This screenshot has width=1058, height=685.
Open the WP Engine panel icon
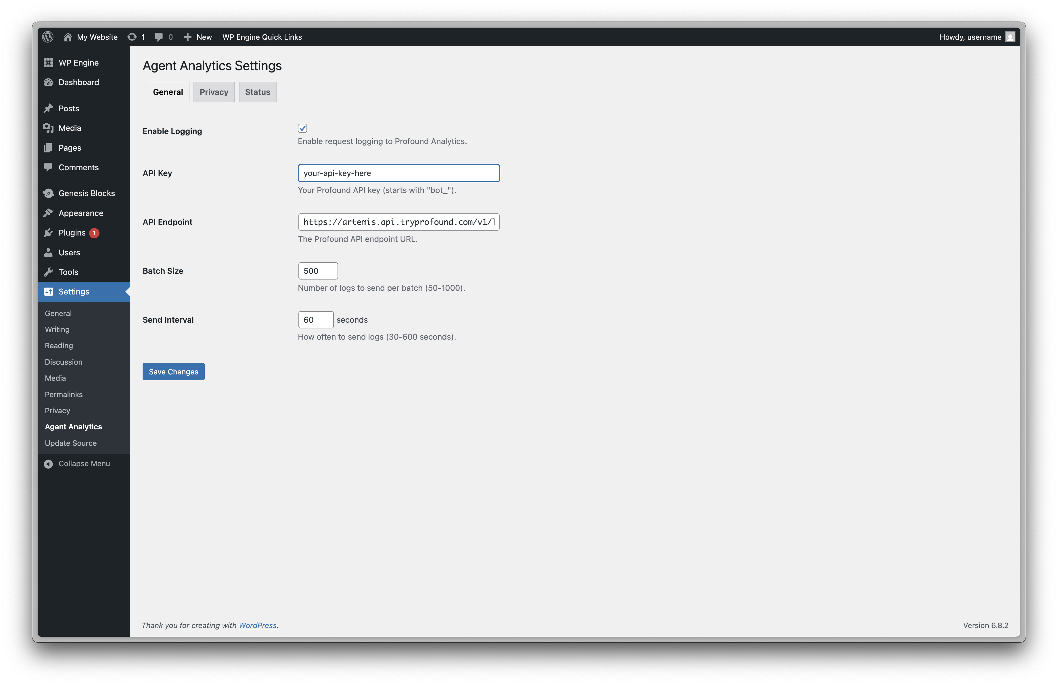[49, 63]
